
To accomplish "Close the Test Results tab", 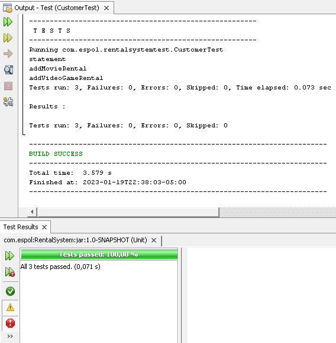I will [x=44, y=227].
